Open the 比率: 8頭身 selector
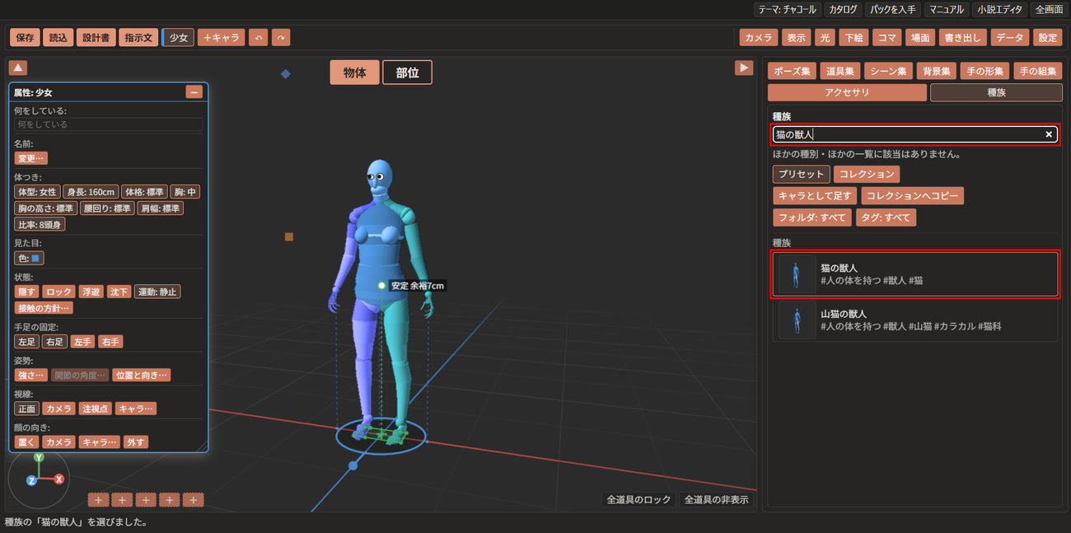Image resolution: width=1071 pixels, height=533 pixels. [x=40, y=224]
